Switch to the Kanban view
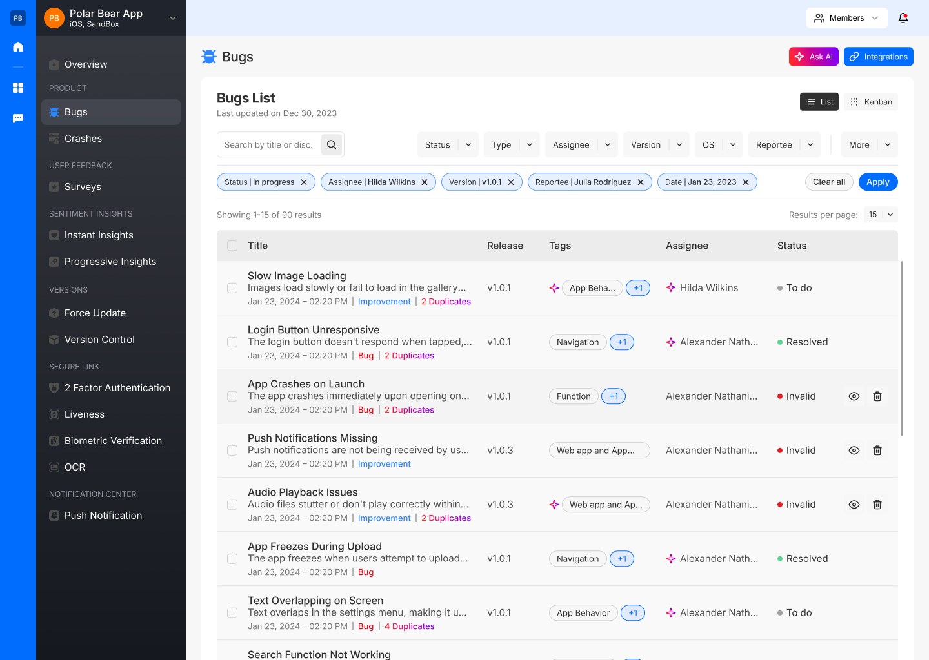 [x=871, y=102]
